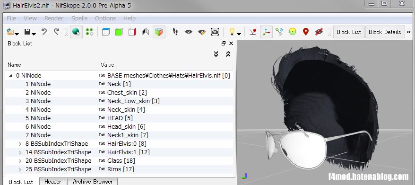Open the Options menu
Screen dimensions: 415x185
tap(105, 18)
